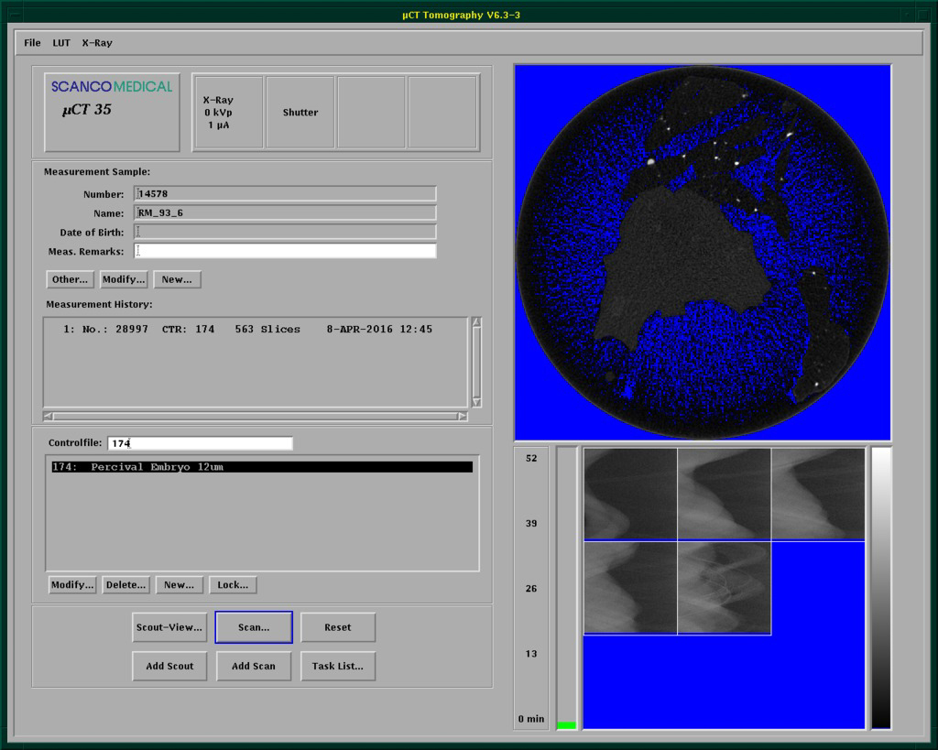This screenshot has width=938, height=750.
Task: Start the Scout-View... acquisition
Action: [x=169, y=627]
